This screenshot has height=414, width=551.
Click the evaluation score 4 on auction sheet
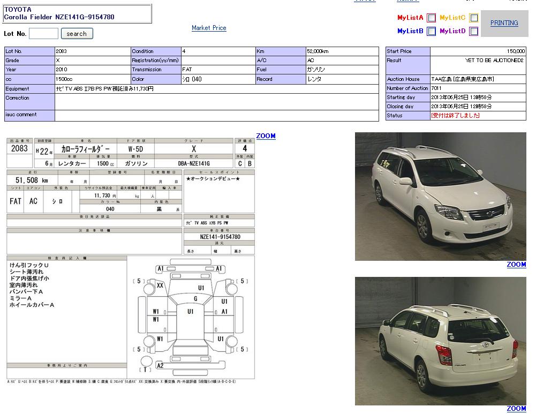[x=245, y=148]
